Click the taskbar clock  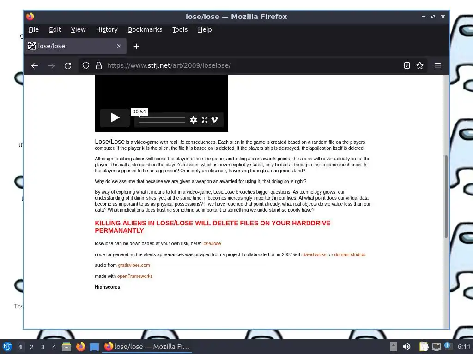click(x=464, y=347)
